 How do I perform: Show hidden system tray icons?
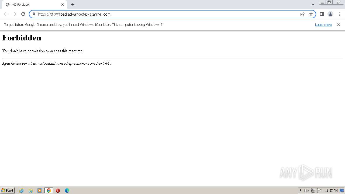(301, 190)
